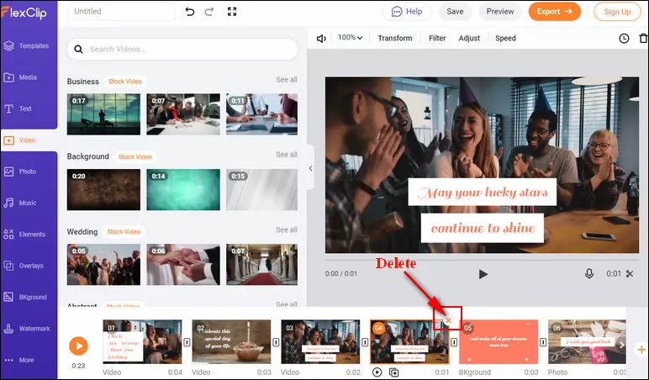Screen dimensions: 649x380
Task: Click transition icon between clips 01 and 02
Action: (x=187, y=342)
